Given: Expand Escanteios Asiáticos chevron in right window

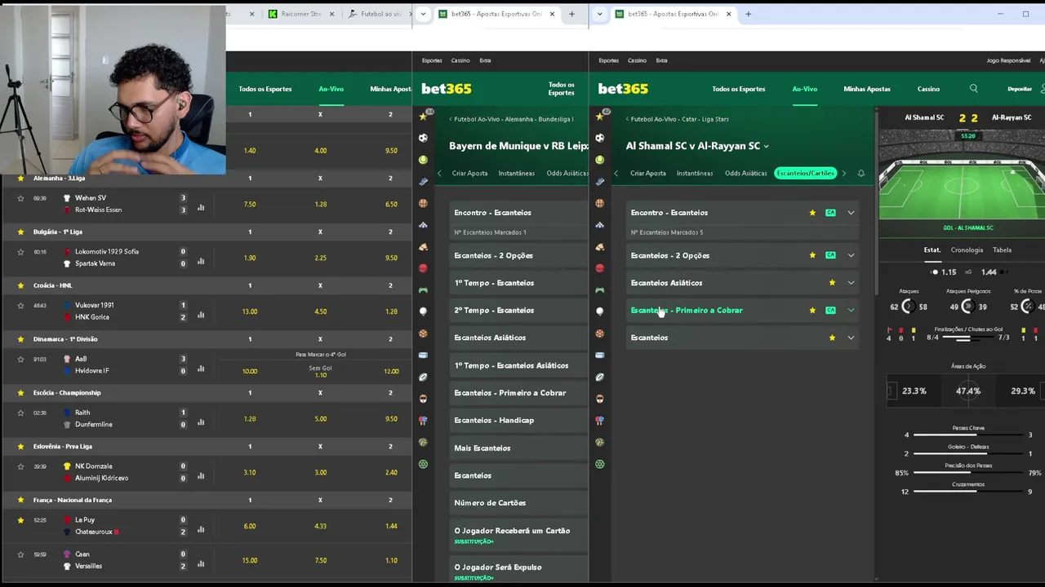Looking at the screenshot, I should pos(851,283).
